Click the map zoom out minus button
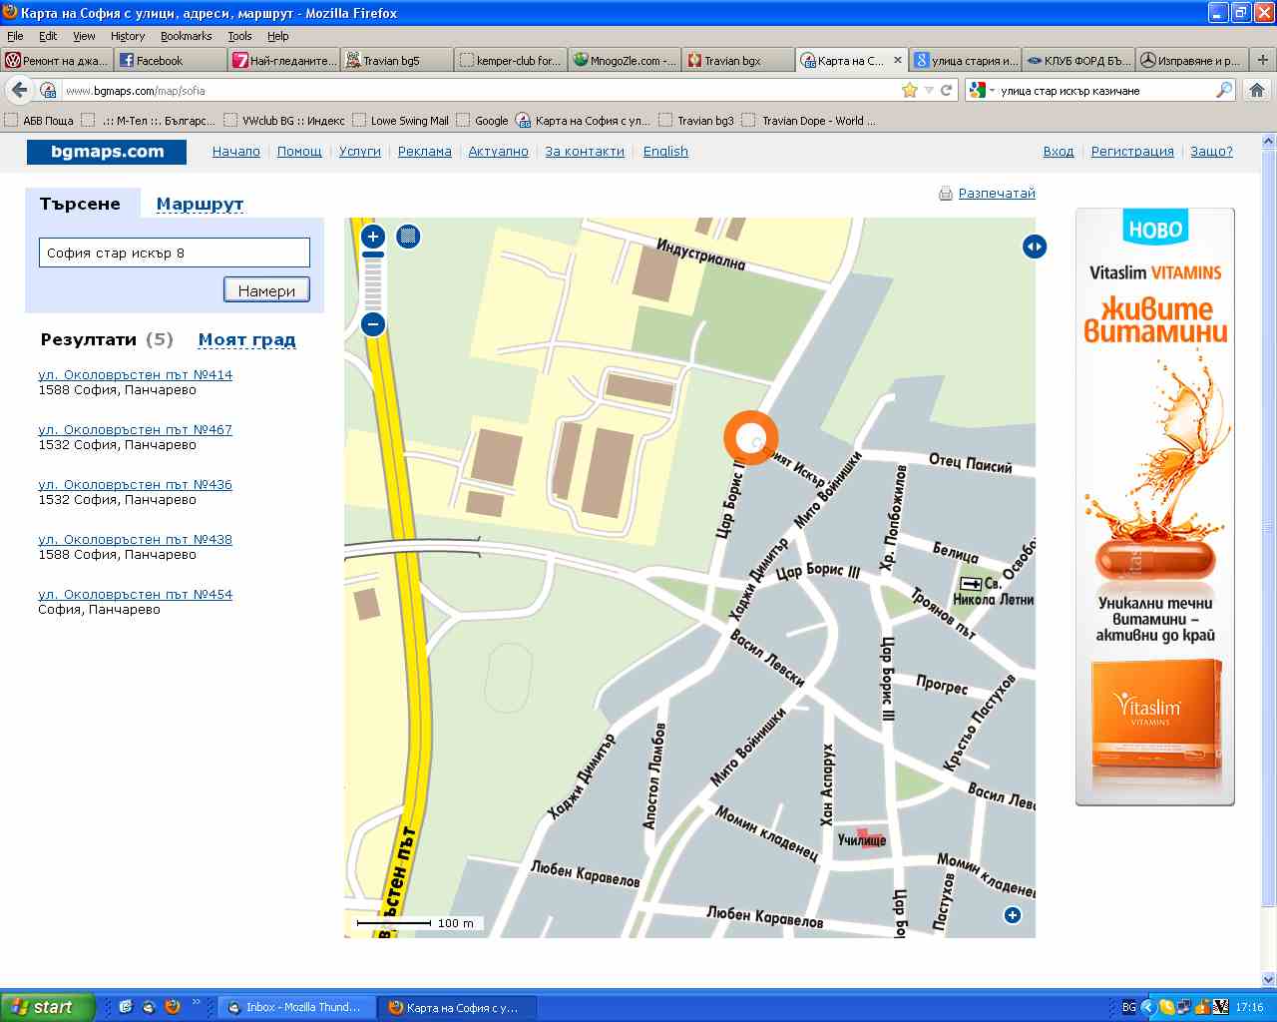The height and width of the screenshot is (1022, 1277). point(373,323)
